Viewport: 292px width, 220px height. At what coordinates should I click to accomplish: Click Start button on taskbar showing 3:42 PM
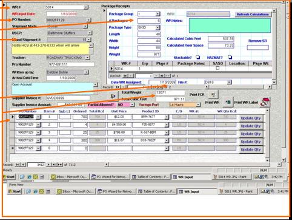(9, 177)
